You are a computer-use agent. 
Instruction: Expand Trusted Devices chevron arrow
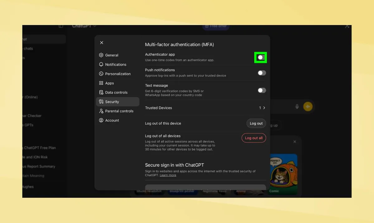(264, 108)
